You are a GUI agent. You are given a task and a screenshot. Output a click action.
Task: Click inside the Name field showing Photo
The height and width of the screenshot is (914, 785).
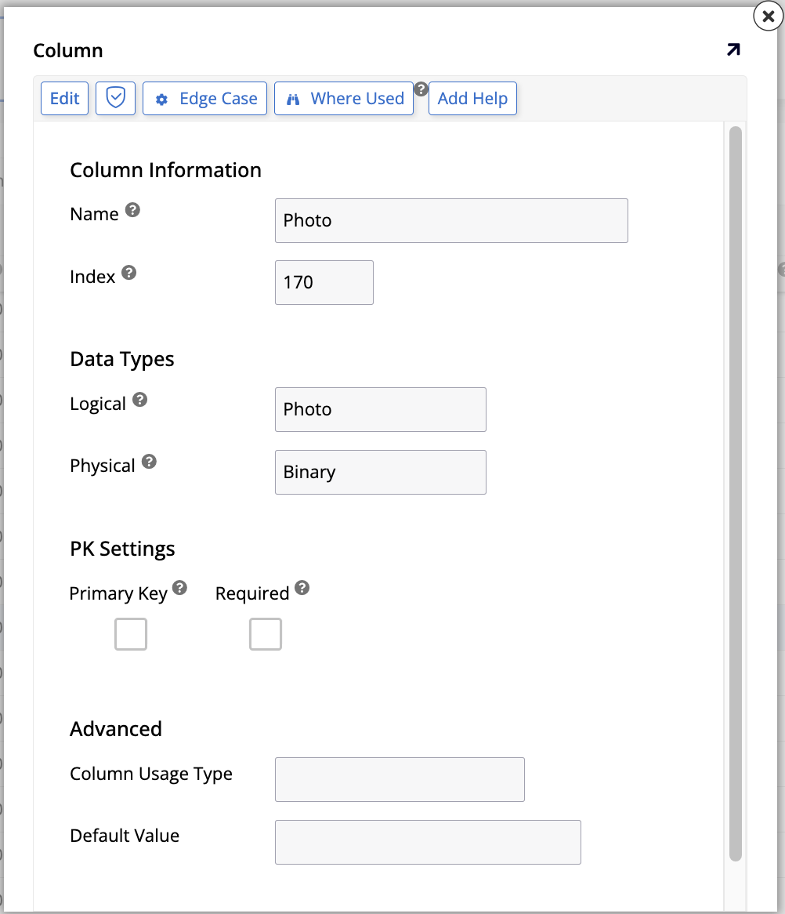(451, 220)
